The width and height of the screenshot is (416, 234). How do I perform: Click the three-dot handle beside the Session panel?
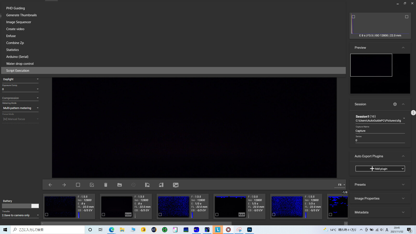413,113
